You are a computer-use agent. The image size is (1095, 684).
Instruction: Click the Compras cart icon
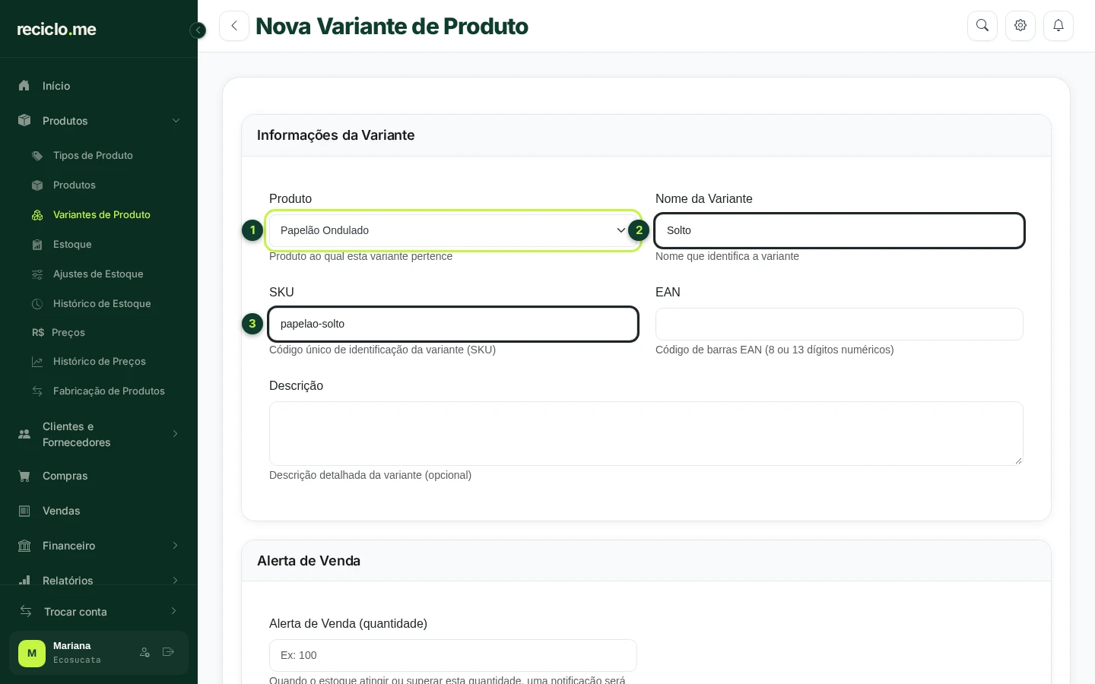click(24, 476)
